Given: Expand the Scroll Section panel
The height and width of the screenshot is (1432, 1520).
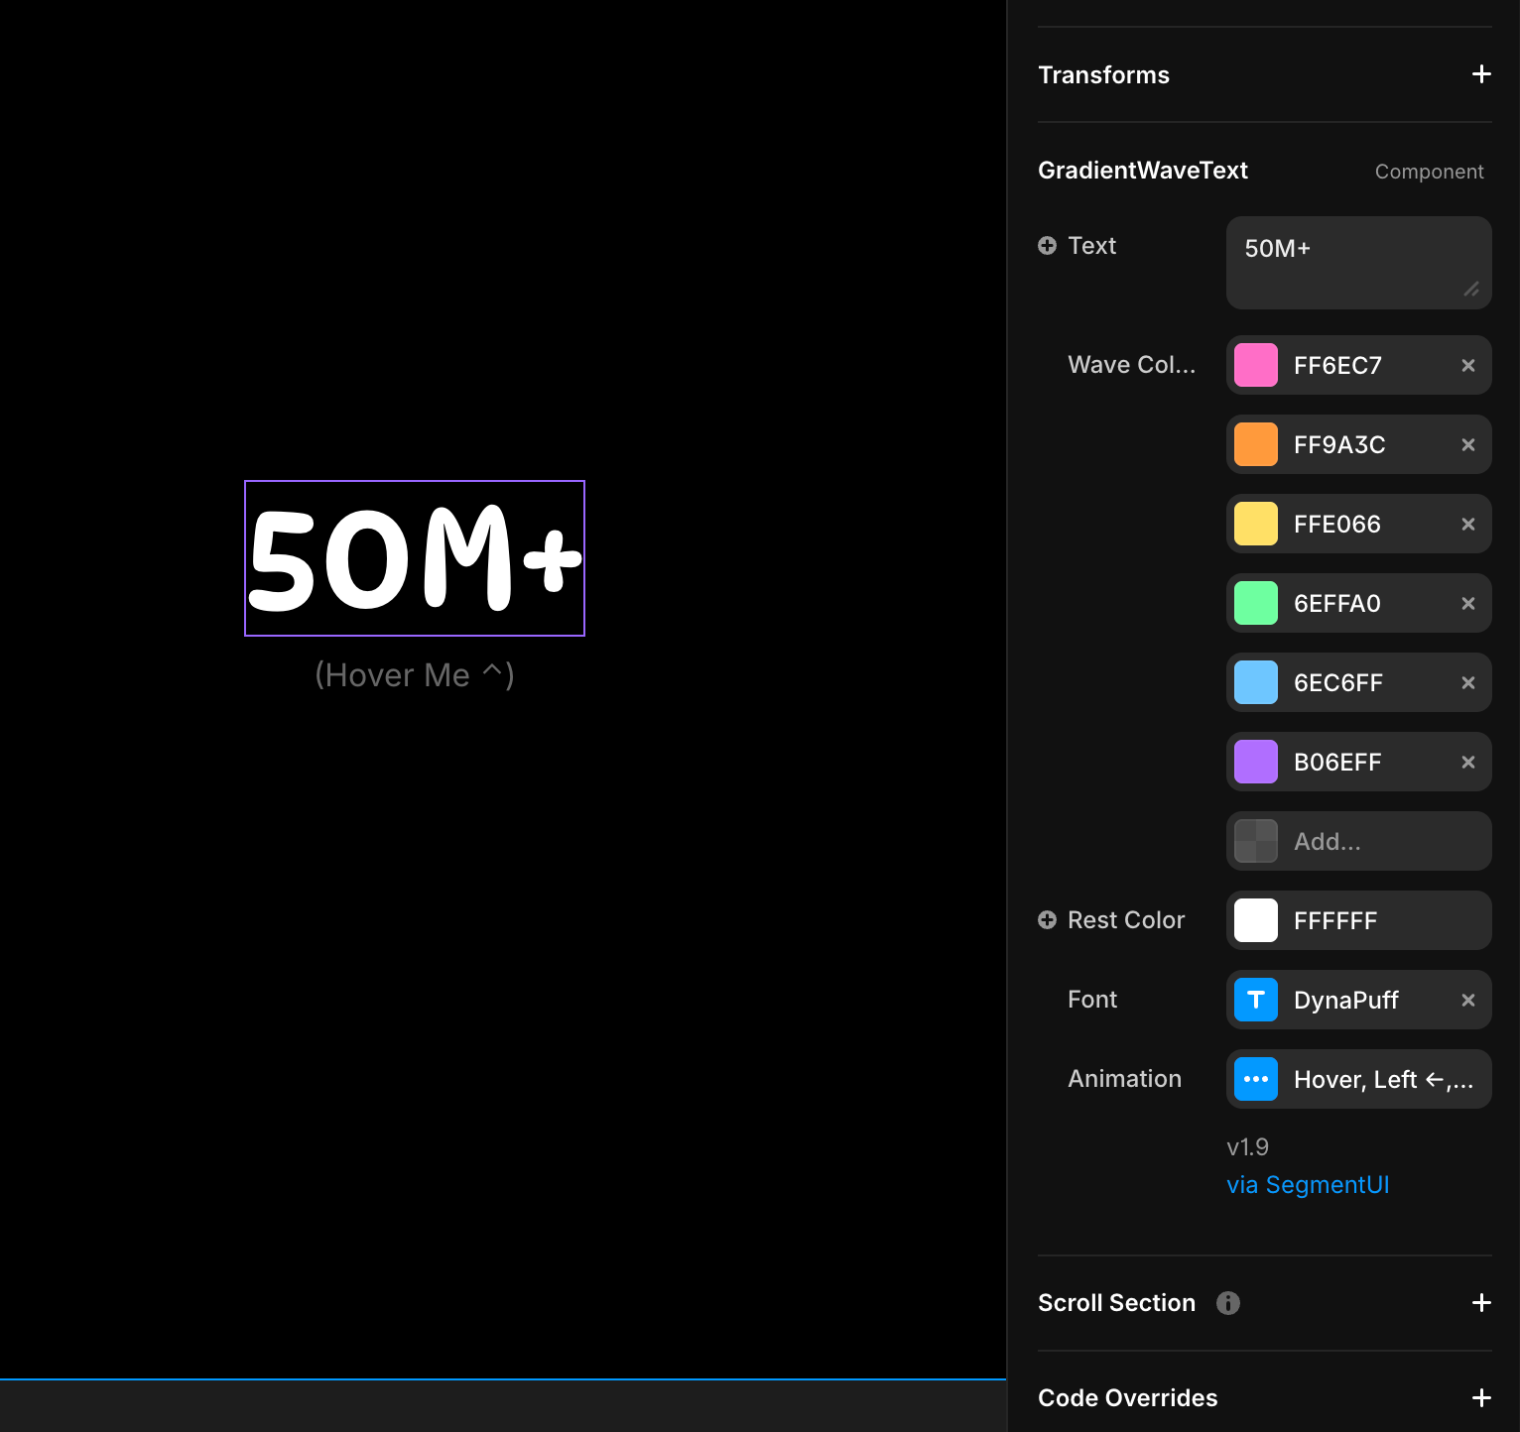Looking at the screenshot, I should tap(1481, 1303).
